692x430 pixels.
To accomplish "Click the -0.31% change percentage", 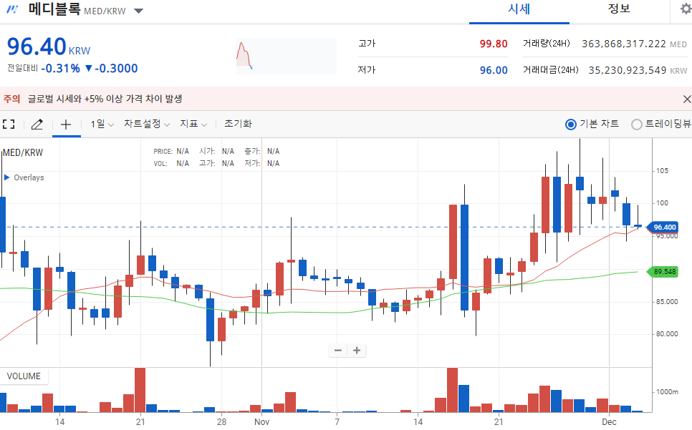I will click(60, 69).
